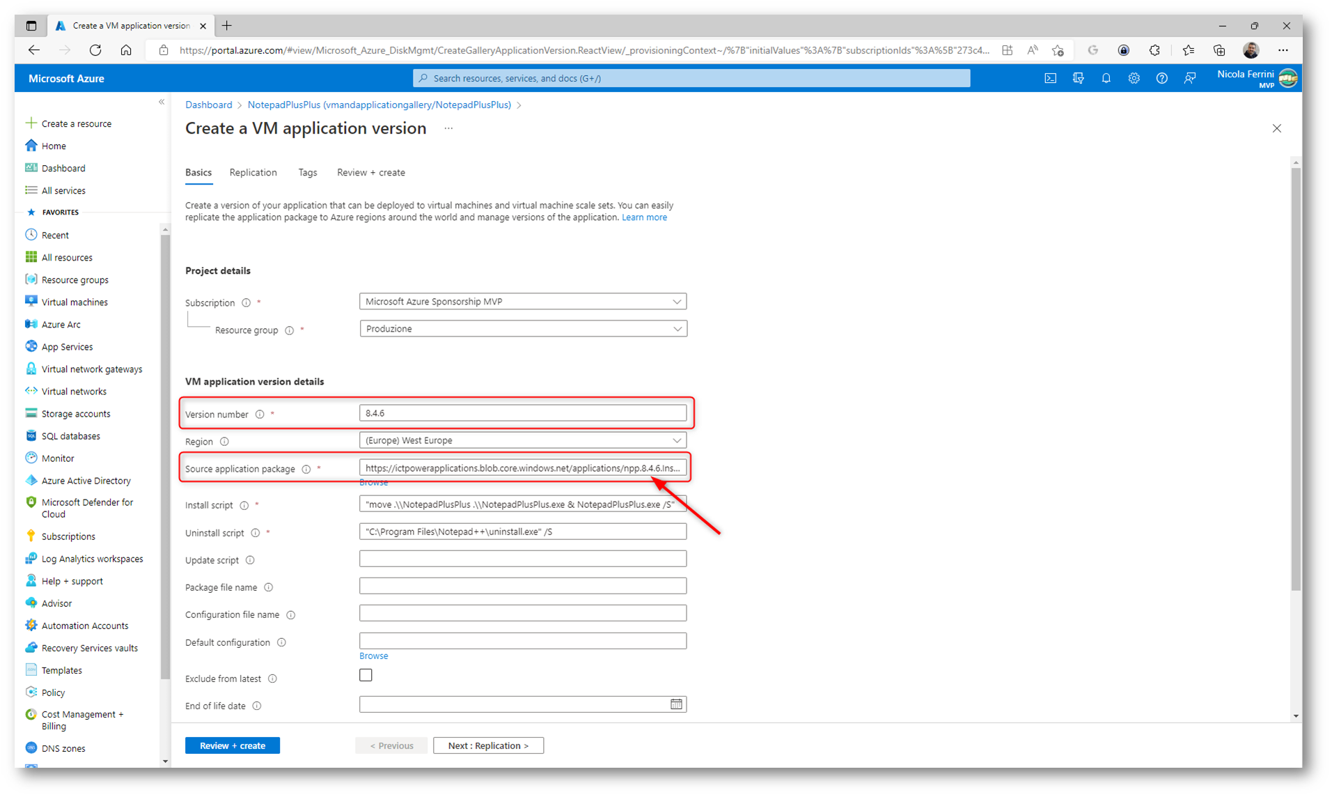Image resolution: width=1332 pixels, height=797 pixels.
Task: Open the page ellipsis more options
Action: point(448,129)
